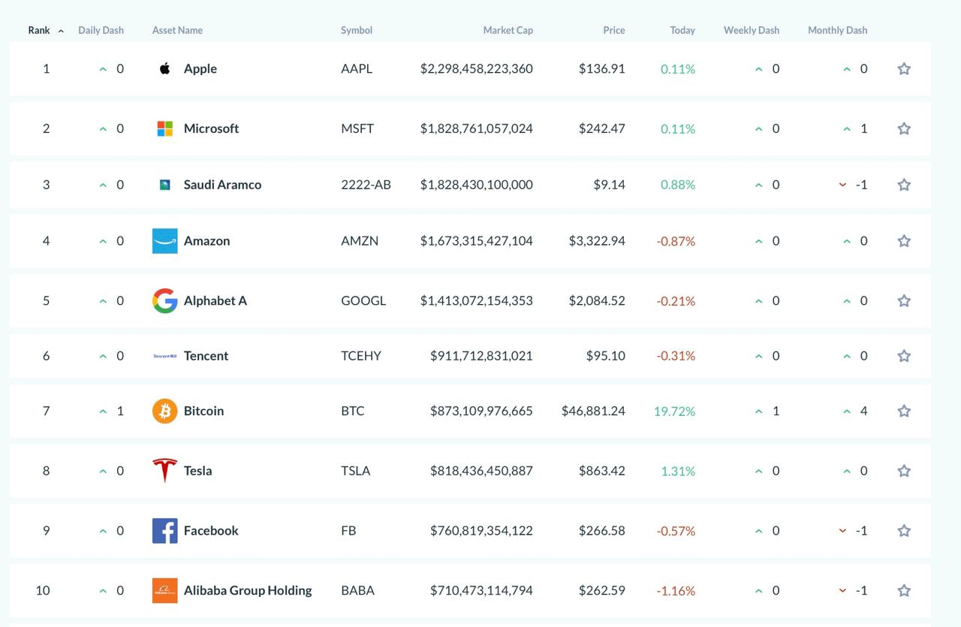Screen dimensions: 961x627
Task: Click the 2222-AB symbol
Action: point(366,185)
